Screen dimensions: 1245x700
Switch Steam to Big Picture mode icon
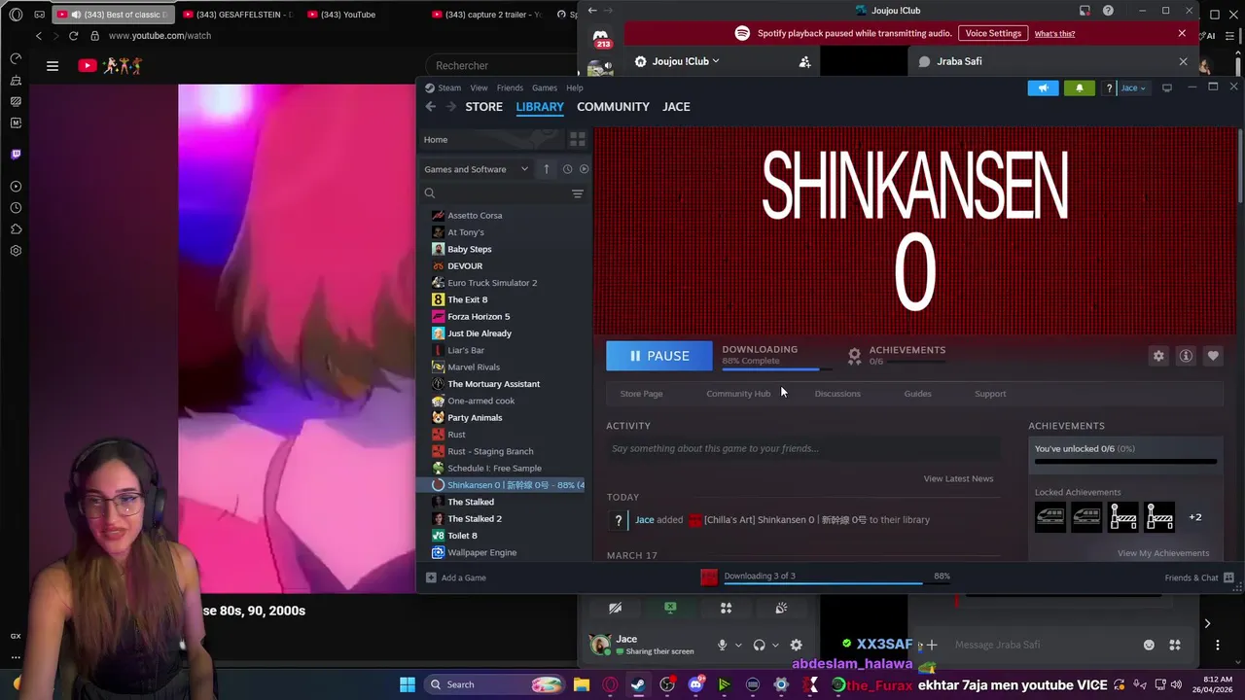point(1167,87)
